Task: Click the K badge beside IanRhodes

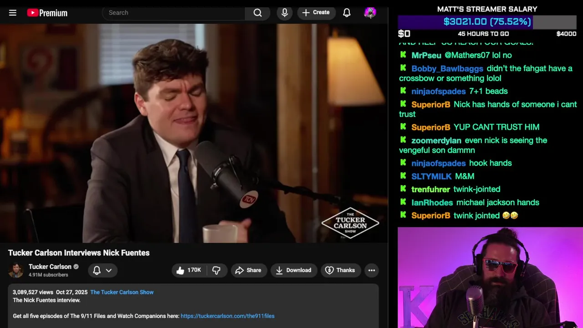Action: 403,202
